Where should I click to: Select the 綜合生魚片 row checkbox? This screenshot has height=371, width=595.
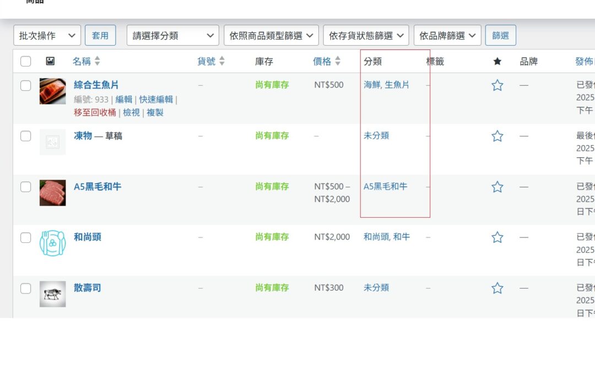click(x=25, y=86)
